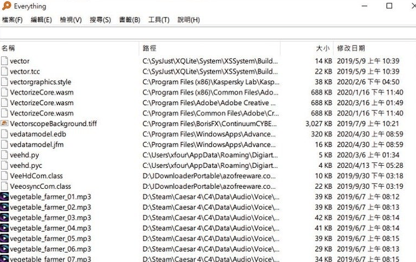Viewport: 416px width, 262px height.
Task: Open the 編輯(E) menu
Action: (41, 20)
